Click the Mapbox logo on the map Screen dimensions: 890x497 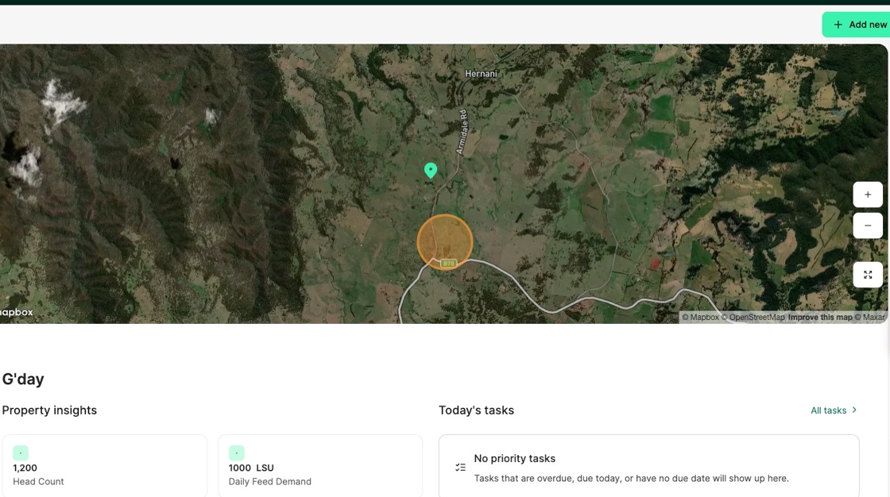point(17,312)
